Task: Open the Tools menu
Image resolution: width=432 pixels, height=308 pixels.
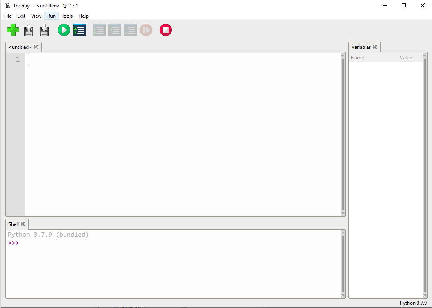Action: pos(67,16)
